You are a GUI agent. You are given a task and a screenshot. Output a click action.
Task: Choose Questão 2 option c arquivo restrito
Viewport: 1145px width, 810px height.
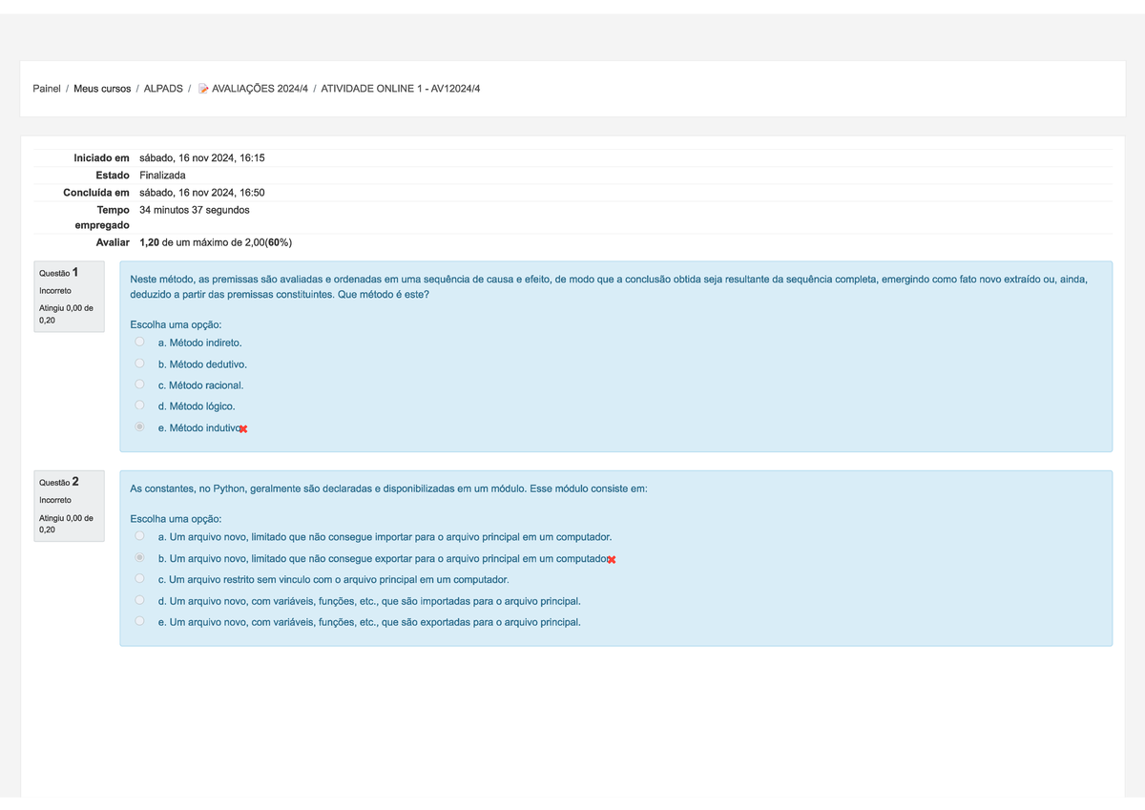pos(140,579)
